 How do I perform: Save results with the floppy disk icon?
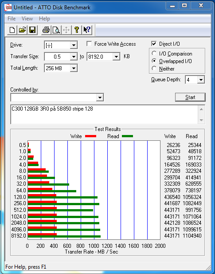[32, 30]
